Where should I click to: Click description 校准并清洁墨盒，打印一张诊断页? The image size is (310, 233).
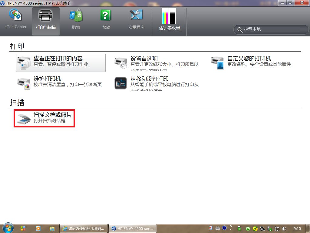tap(68, 85)
